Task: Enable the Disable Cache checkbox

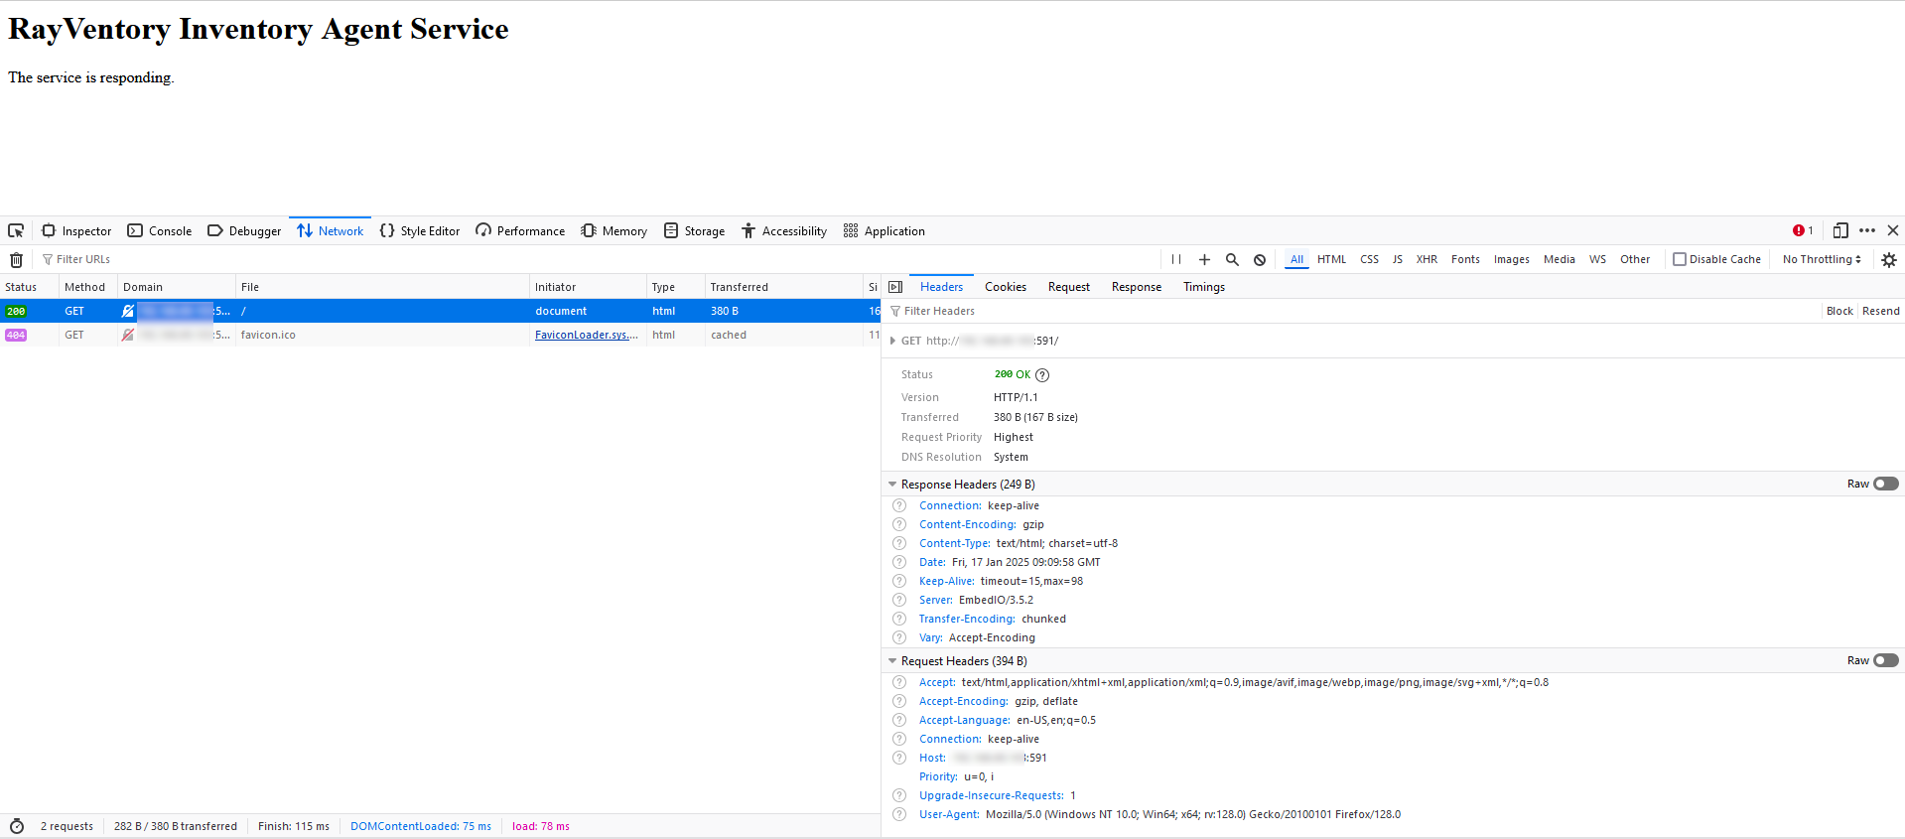Action: click(x=1680, y=259)
